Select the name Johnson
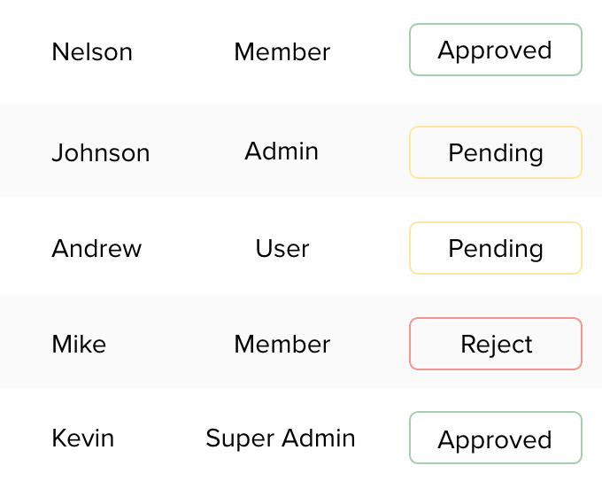602x489 pixels. [x=101, y=152]
